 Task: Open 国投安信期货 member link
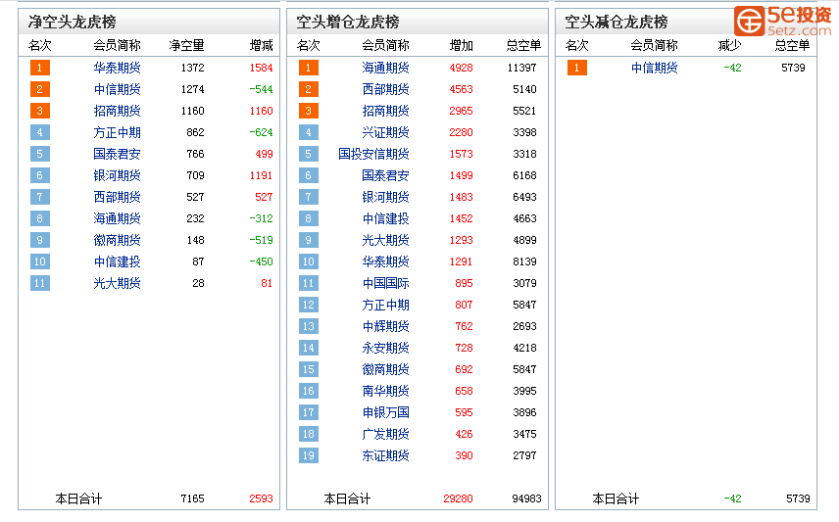click(x=373, y=154)
